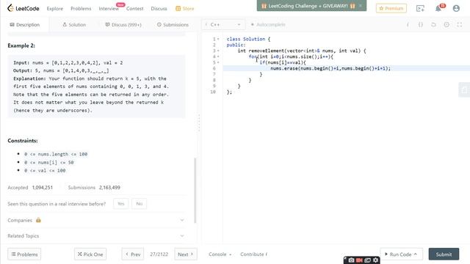This screenshot has height=264, width=470.
Task: Click the panel divider drag handle
Action: click(x=199, y=122)
